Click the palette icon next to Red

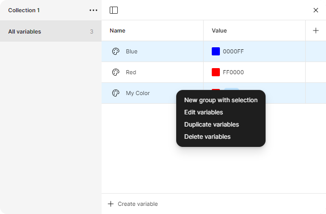click(x=116, y=72)
